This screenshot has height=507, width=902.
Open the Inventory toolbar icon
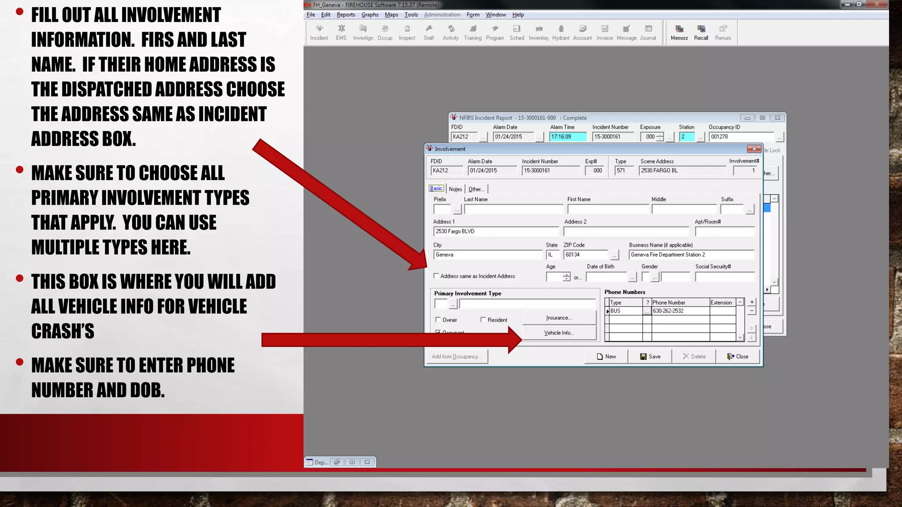tap(539, 33)
